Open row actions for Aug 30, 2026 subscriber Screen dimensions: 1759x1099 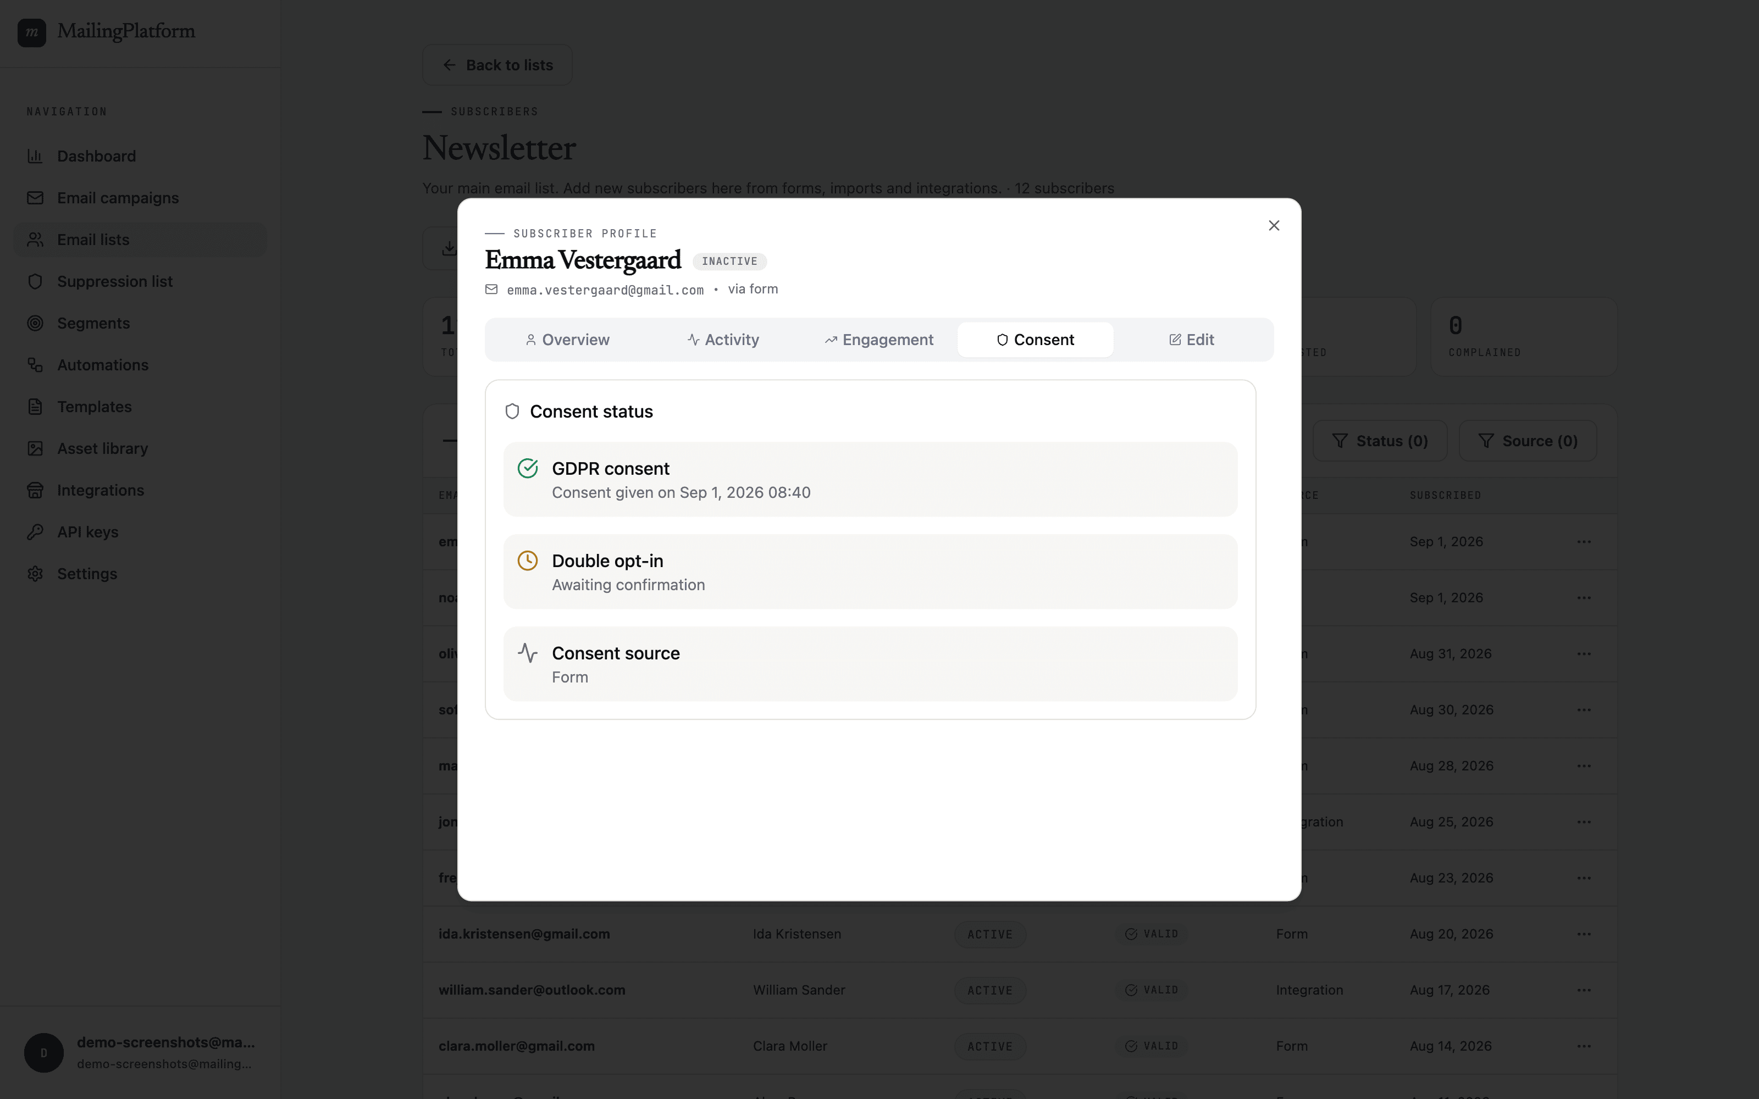pos(1584,710)
